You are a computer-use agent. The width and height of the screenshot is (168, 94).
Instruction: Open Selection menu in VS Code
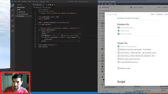pyautogui.click(x=24, y=2)
